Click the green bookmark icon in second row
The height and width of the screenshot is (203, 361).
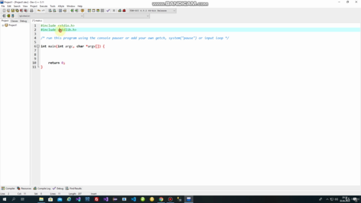coord(8,16)
